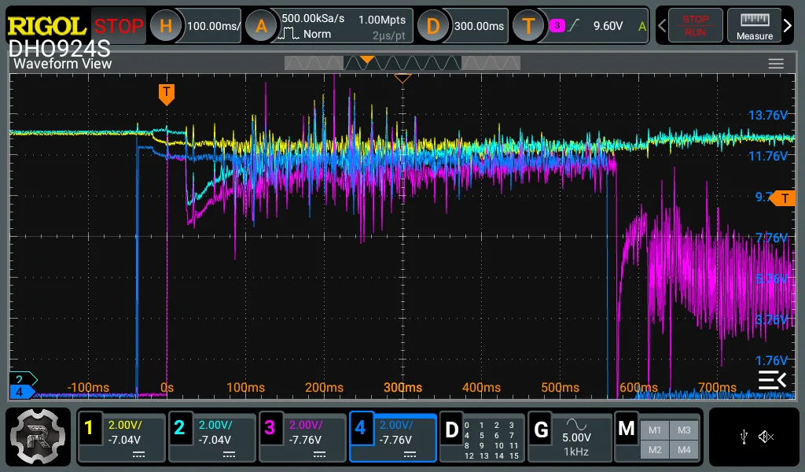
Task: Tap the Delay D offset icon
Action: click(x=433, y=26)
